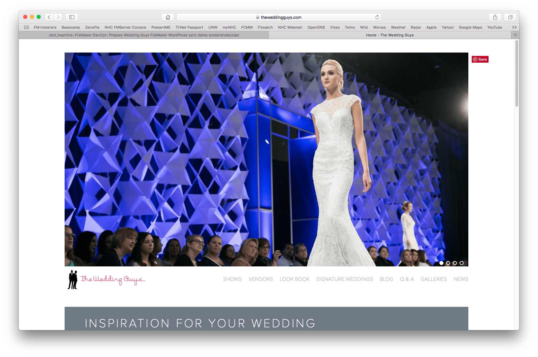Go back to the previous page
The width and height of the screenshot is (538, 357).
point(49,17)
